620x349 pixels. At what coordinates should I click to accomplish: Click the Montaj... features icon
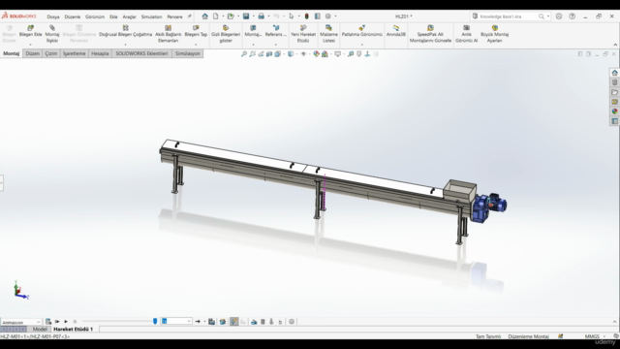coord(253,28)
